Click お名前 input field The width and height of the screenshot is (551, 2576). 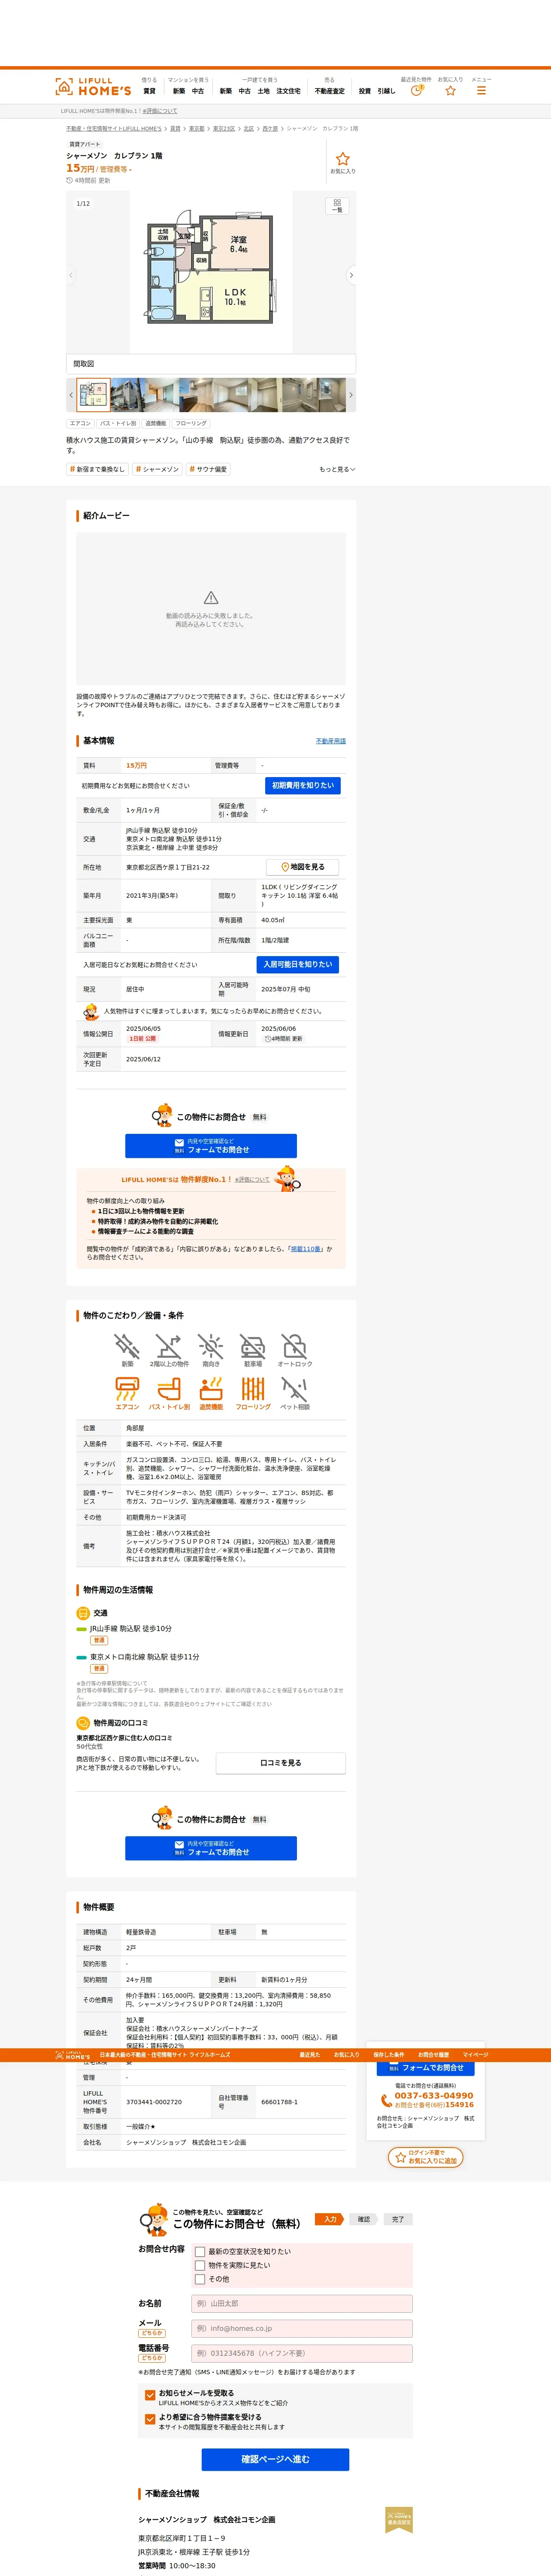click(302, 2303)
